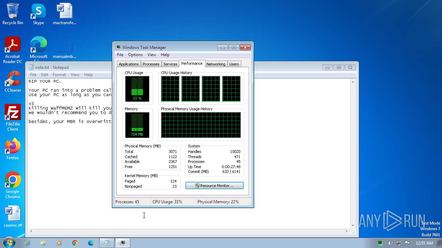Open the Windows Start button

(x=9, y=242)
